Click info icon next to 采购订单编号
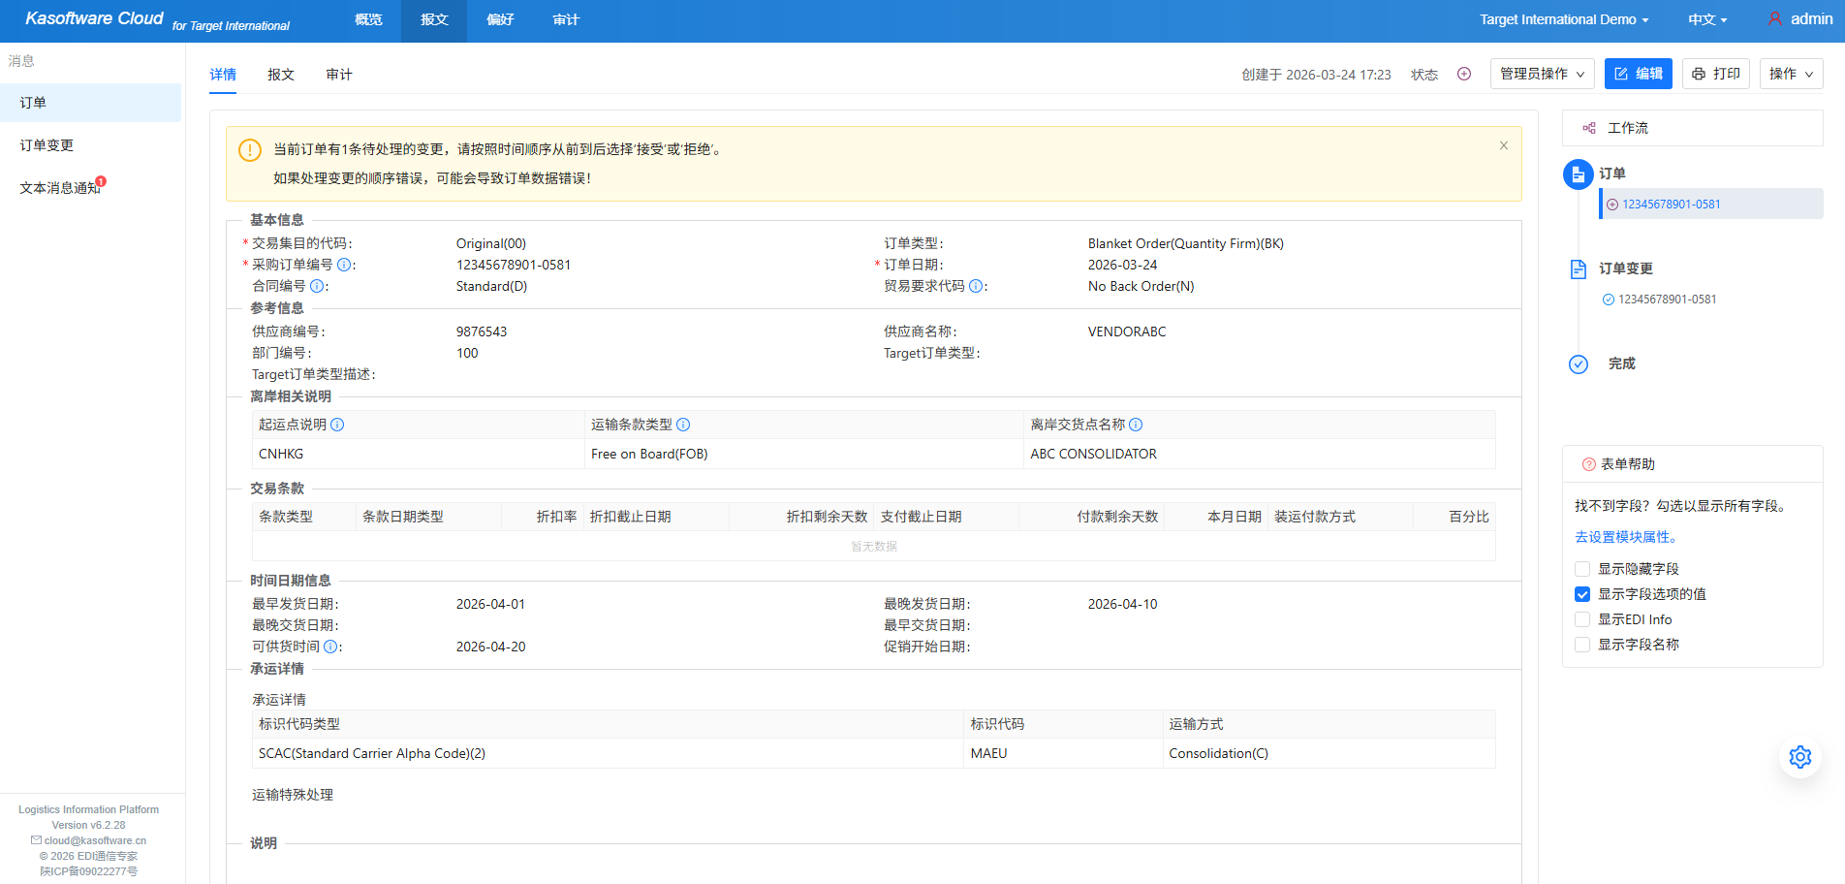 point(344,265)
